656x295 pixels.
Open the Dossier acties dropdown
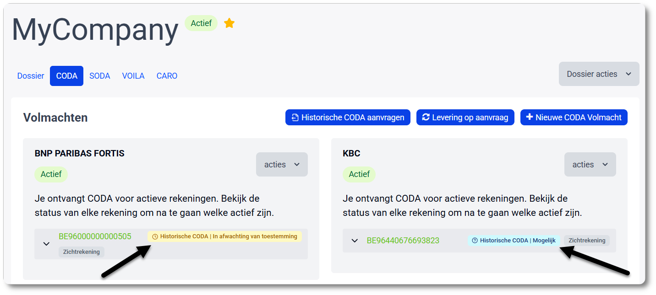599,74
